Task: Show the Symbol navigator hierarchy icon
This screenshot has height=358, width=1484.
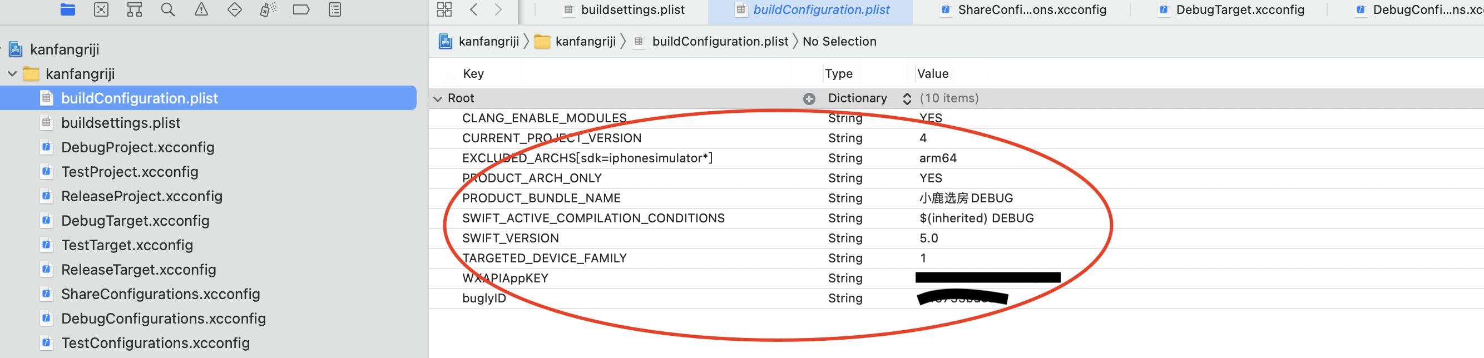Action: (134, 10)
